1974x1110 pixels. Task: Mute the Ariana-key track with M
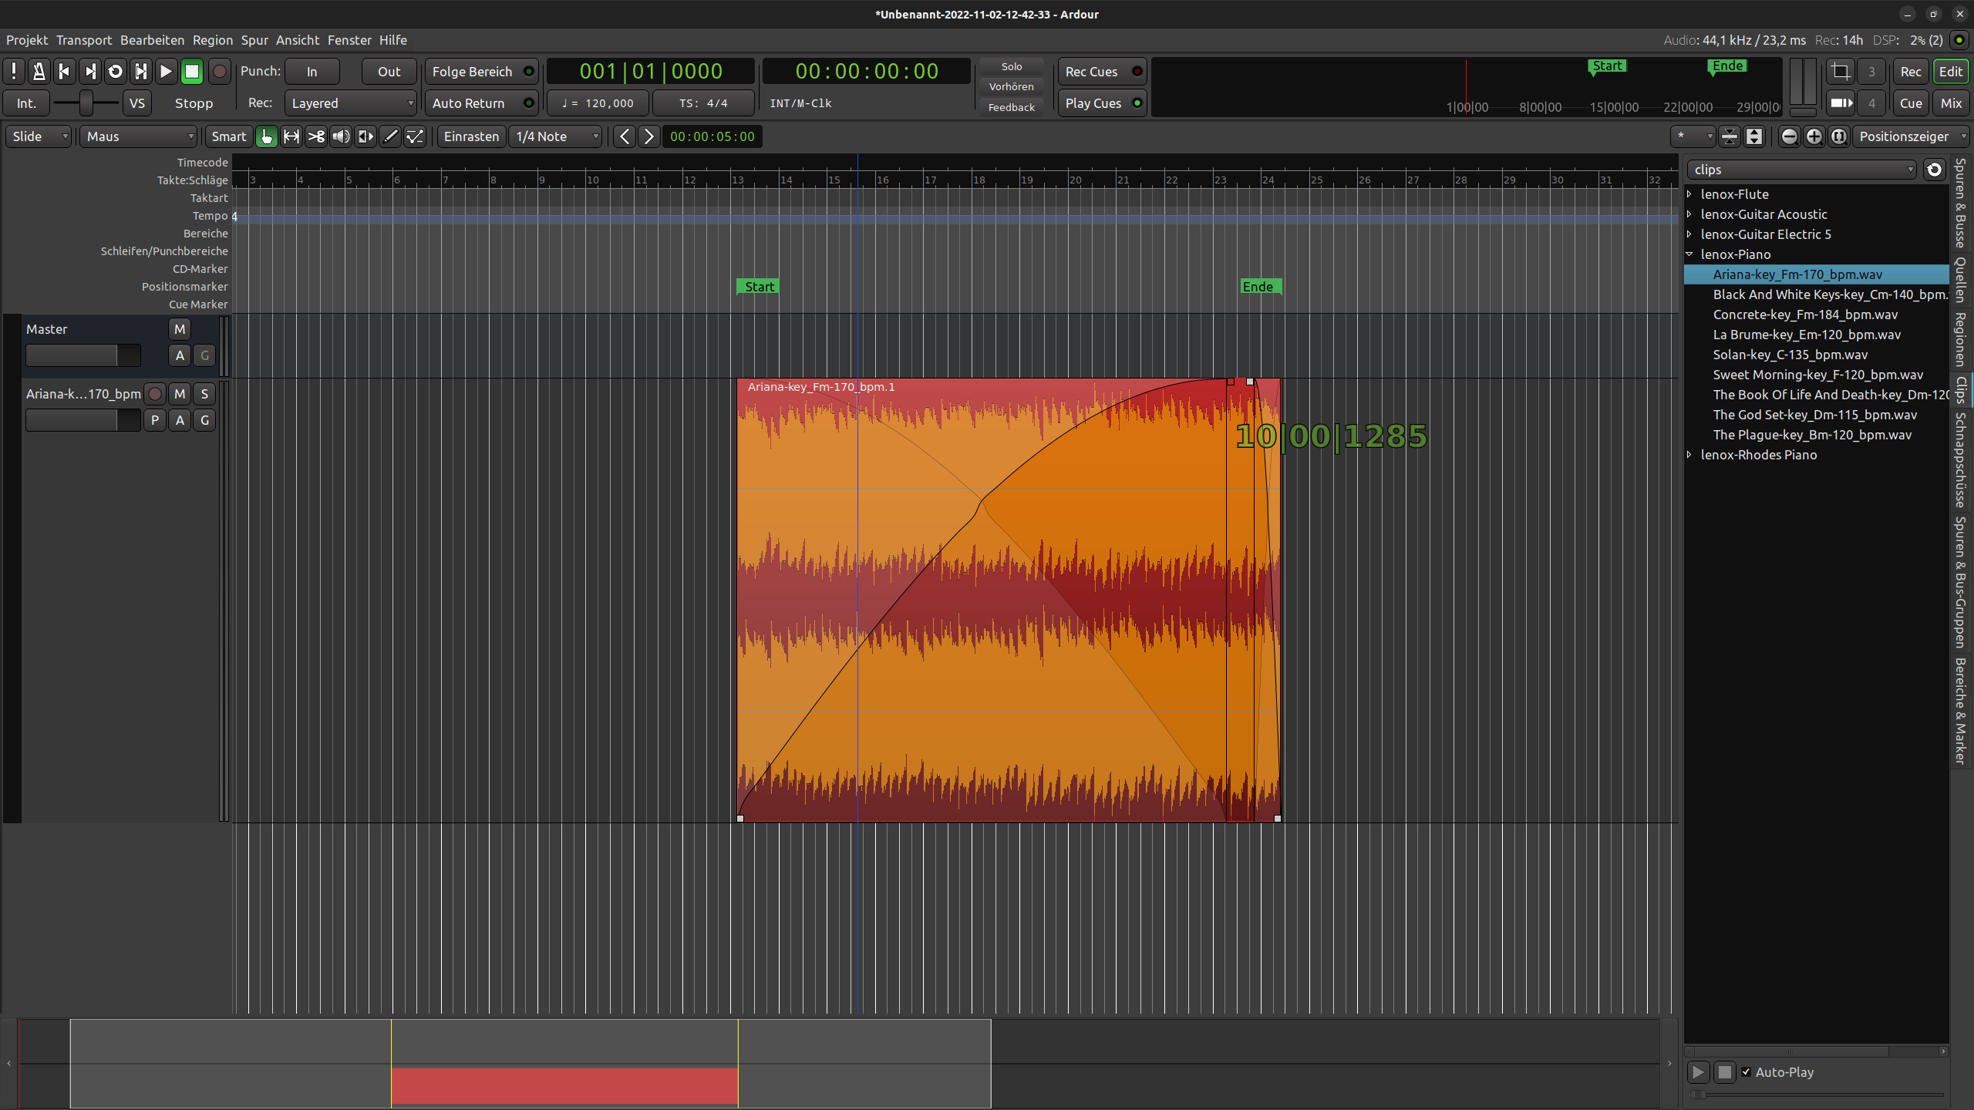coord(180,394)
